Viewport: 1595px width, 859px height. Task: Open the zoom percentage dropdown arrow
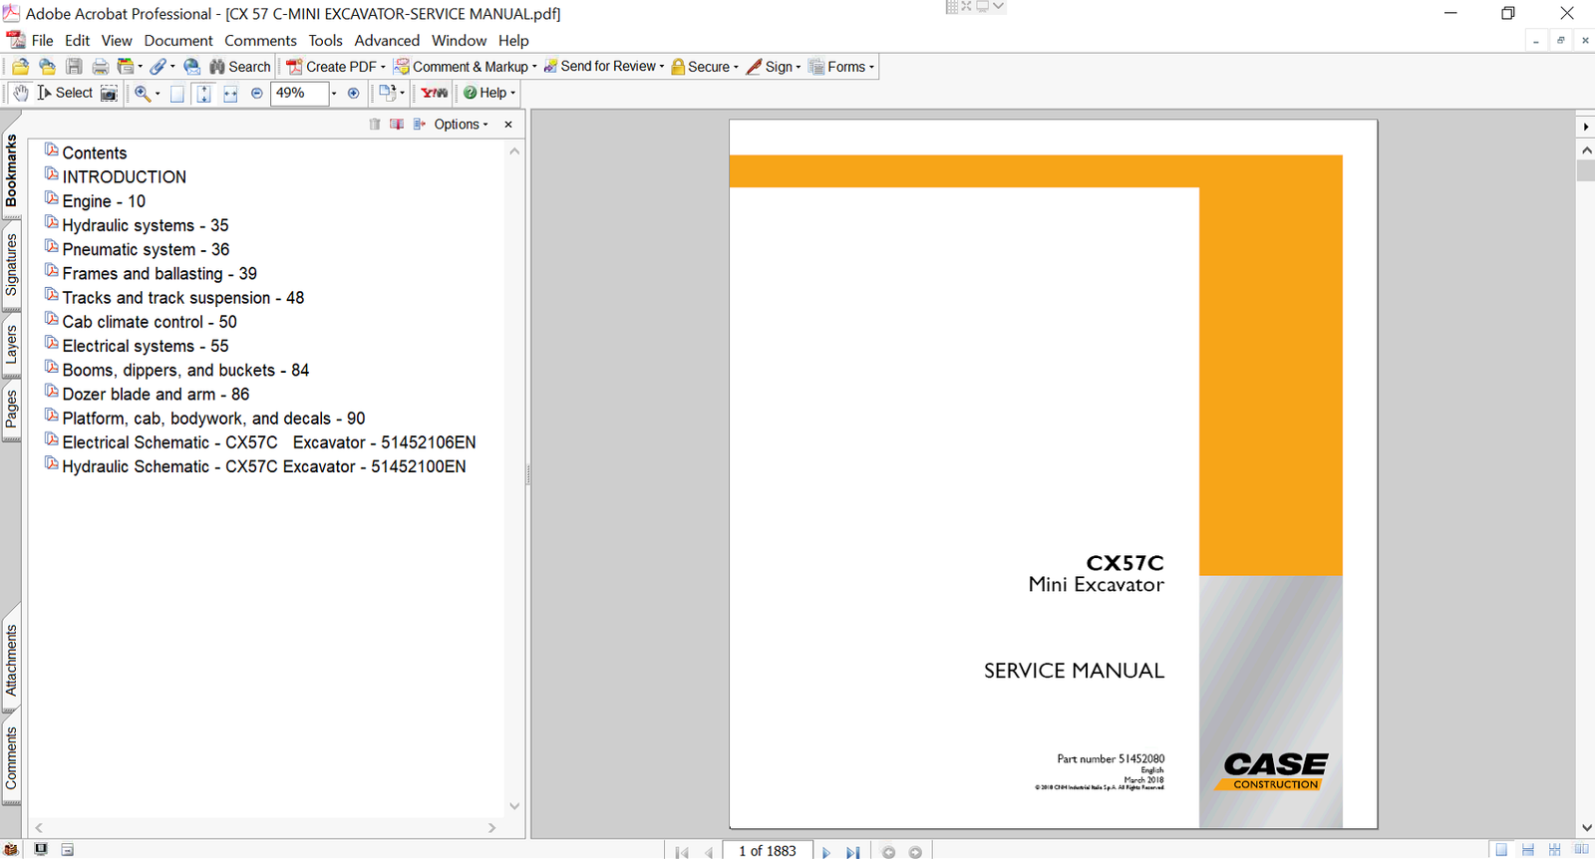click(x=333, y=93)
